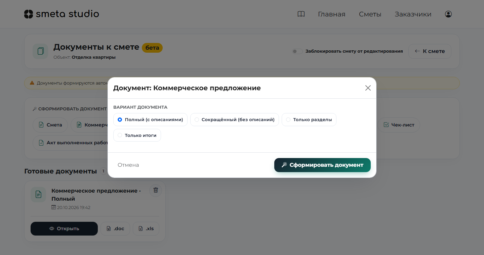484x255 pixels.
Task: Close the Коммерческое предложение dialog
Action: (368, 88)
